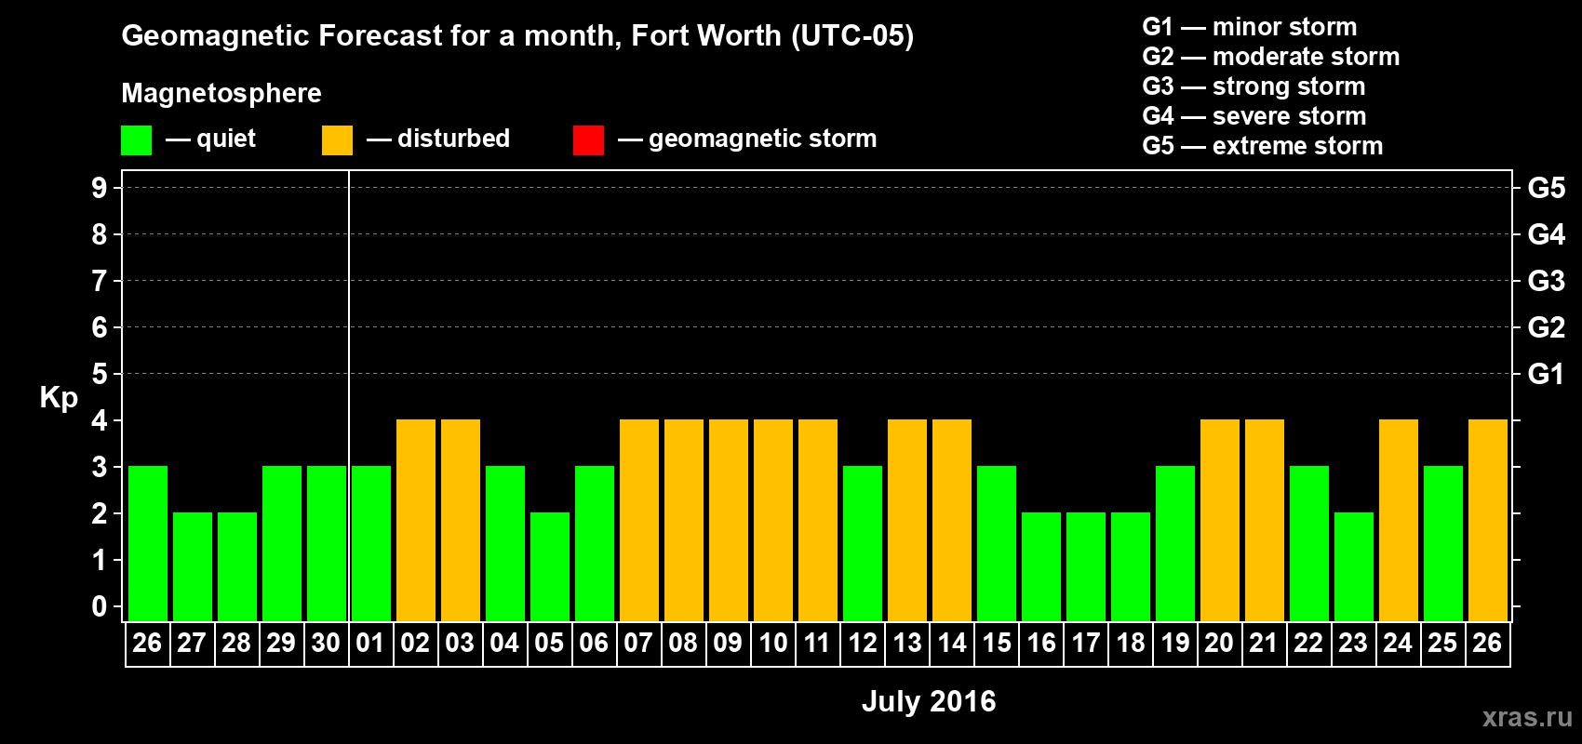This screenshot has height=744, width=1582.
Task: Click the Kp value 9 axis label
Action: [100, 188]
